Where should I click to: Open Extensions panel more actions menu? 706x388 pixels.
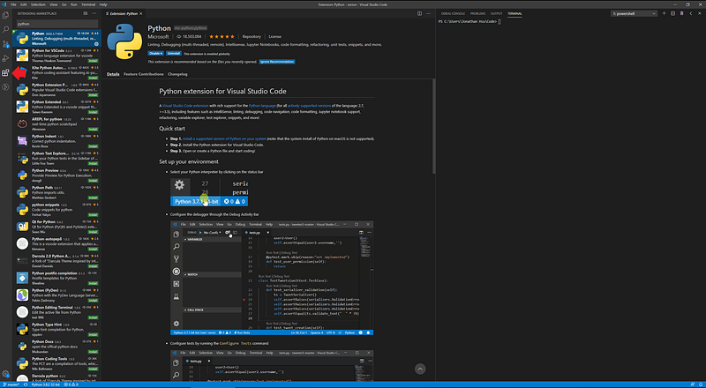tap(94, 13)
